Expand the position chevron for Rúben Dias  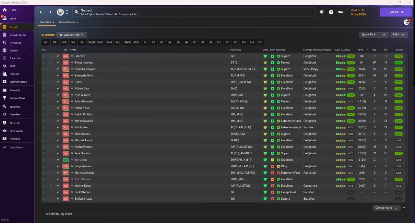coord(58,88)
